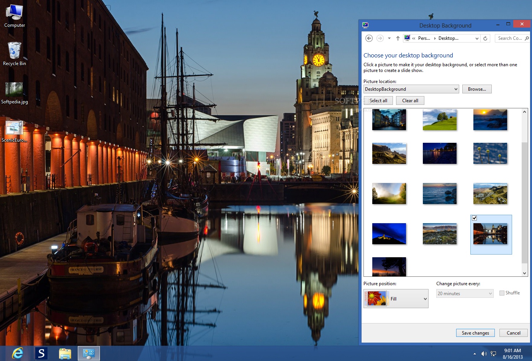Click the forward navigation arrow
The width and height of the screenshot is (532, 361).
pos(380,38)
